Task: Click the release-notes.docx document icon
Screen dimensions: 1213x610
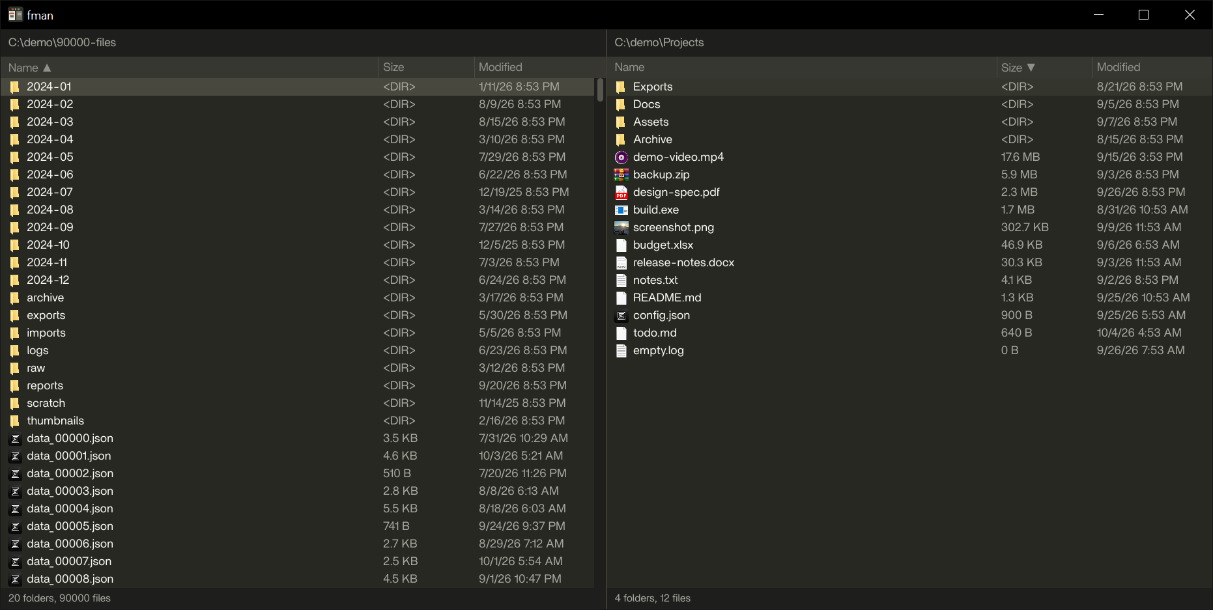Action: click(621, 262)
